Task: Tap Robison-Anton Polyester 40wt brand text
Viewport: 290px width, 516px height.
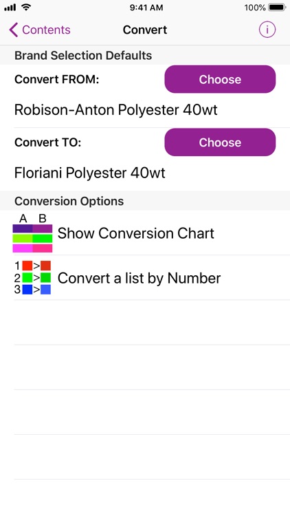Action: pyautogui.click(x=115, y=110)
